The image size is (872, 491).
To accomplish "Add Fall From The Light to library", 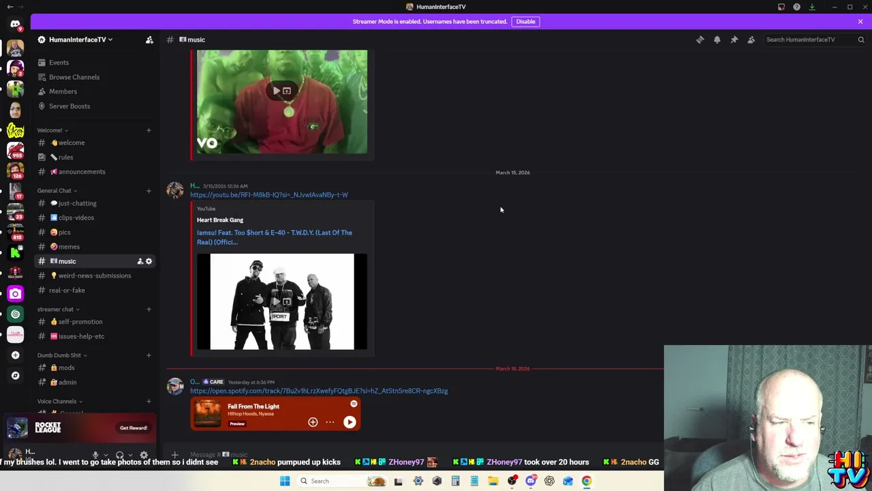I will point(313,422).
